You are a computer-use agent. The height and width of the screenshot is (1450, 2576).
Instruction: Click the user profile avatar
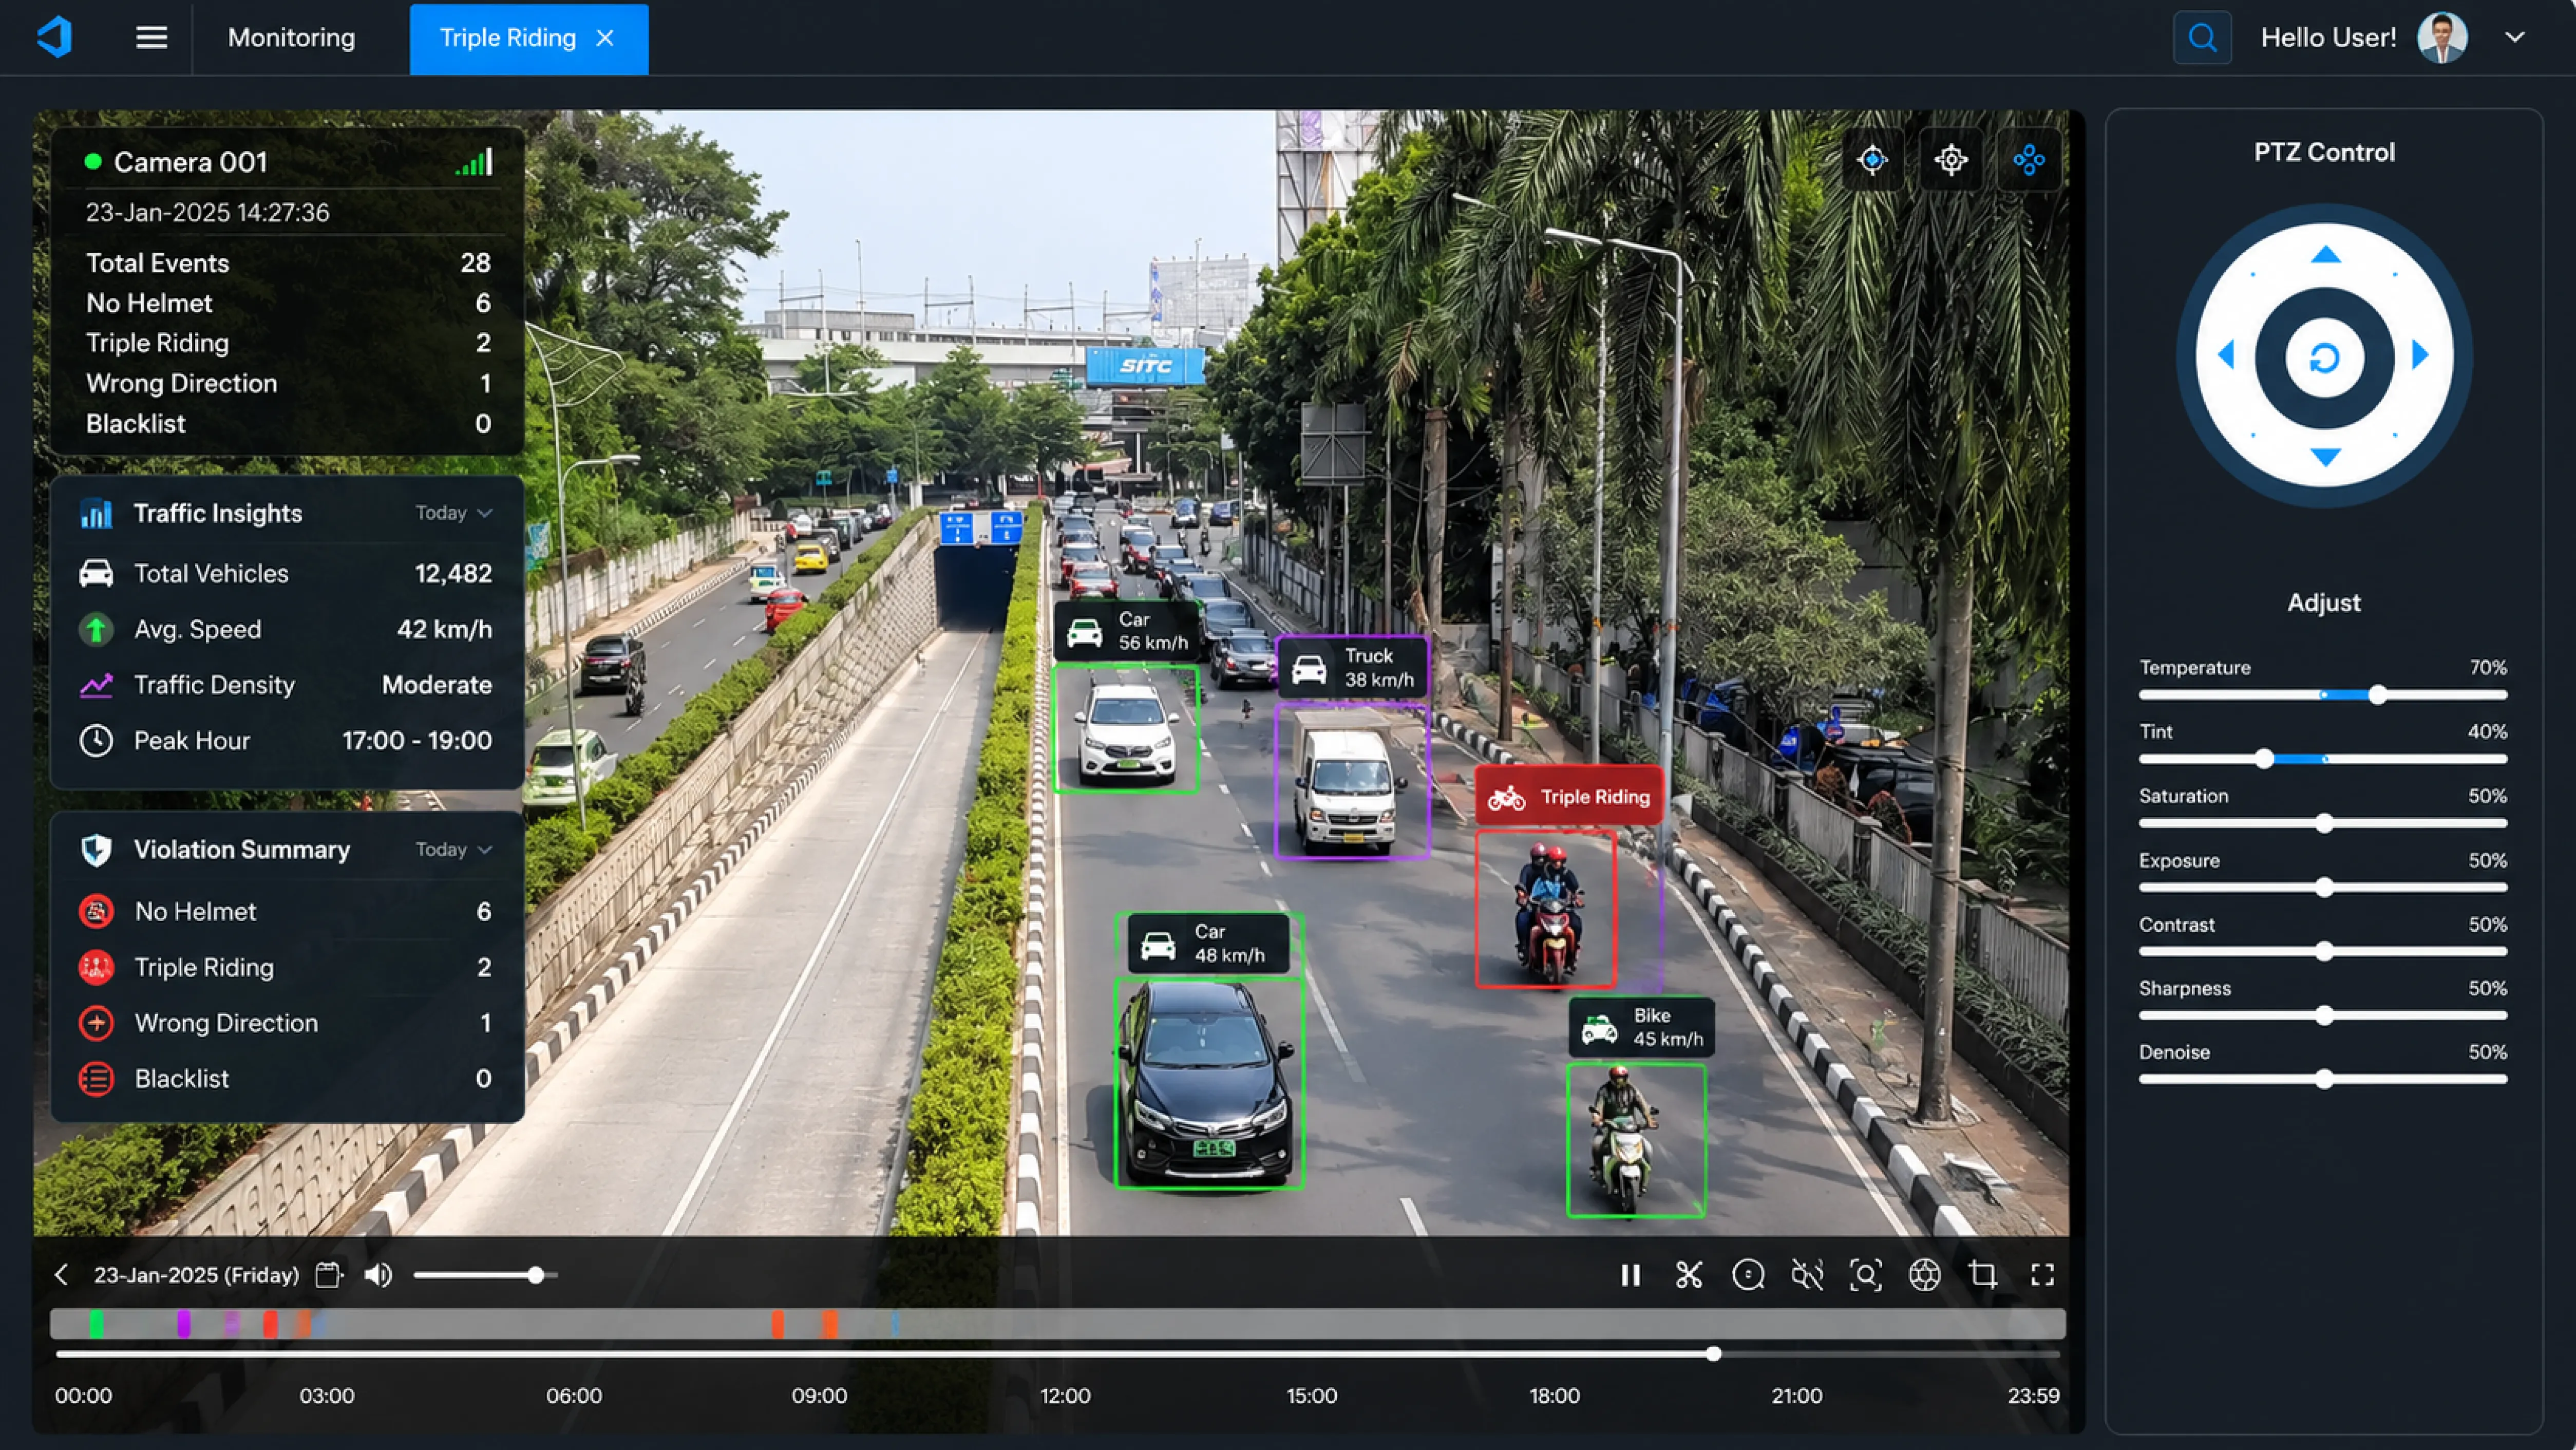coord(2442,38)
